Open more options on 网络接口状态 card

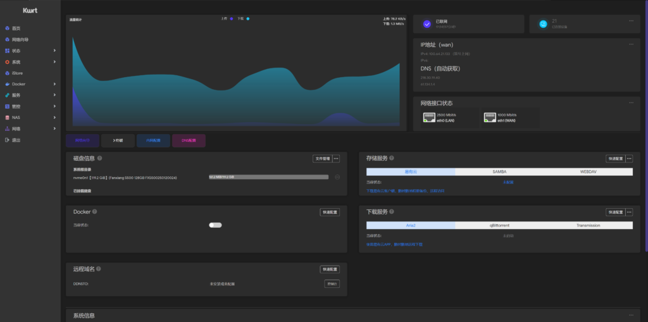631,102
